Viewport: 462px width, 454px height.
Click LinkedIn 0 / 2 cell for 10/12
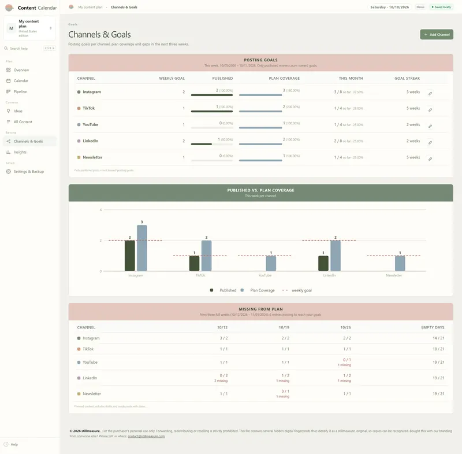tap(221, 378)
